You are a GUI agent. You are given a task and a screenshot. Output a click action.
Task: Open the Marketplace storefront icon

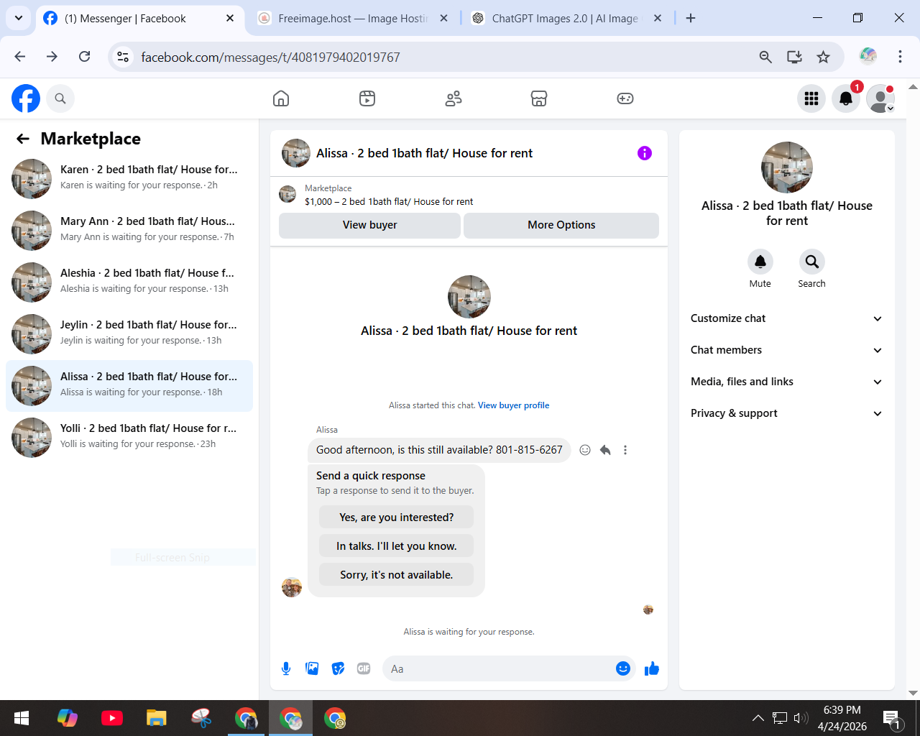pyautogui.click(x=539, y=98)
